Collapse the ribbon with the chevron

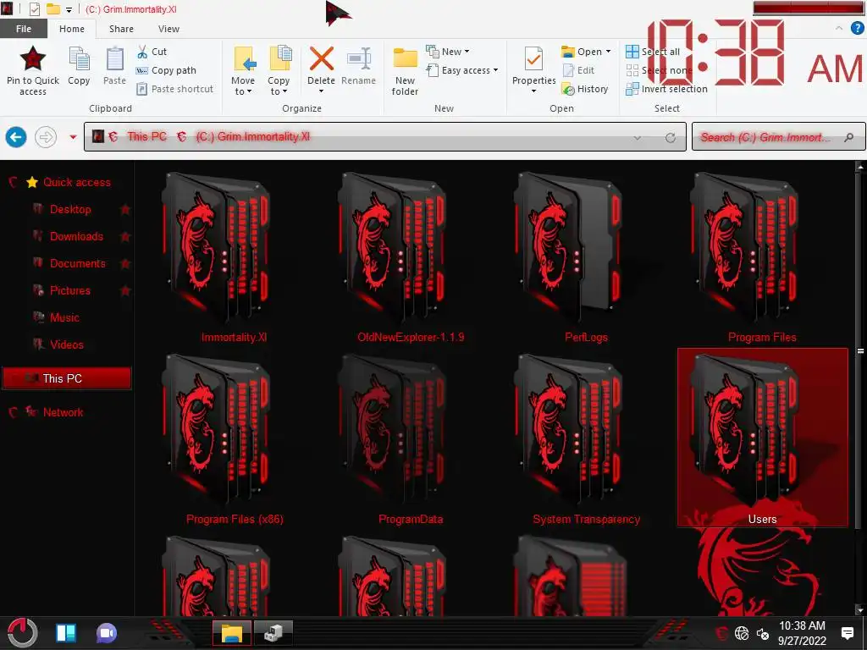839,28
